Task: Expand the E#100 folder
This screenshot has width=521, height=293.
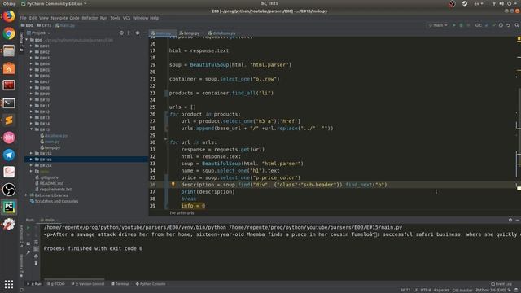Action: (x=31, y=160)
